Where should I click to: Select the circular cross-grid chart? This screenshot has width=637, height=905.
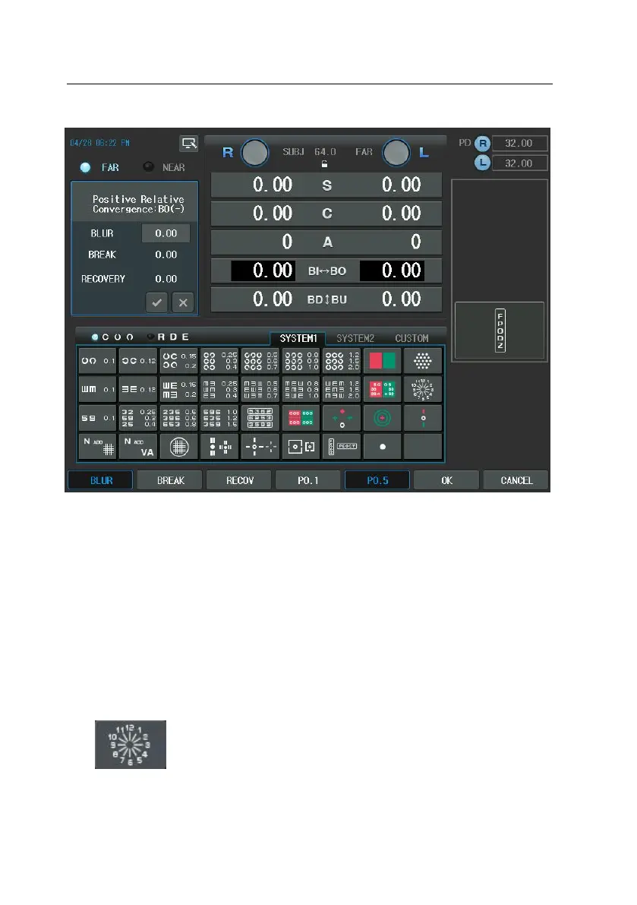pos(178,446)
